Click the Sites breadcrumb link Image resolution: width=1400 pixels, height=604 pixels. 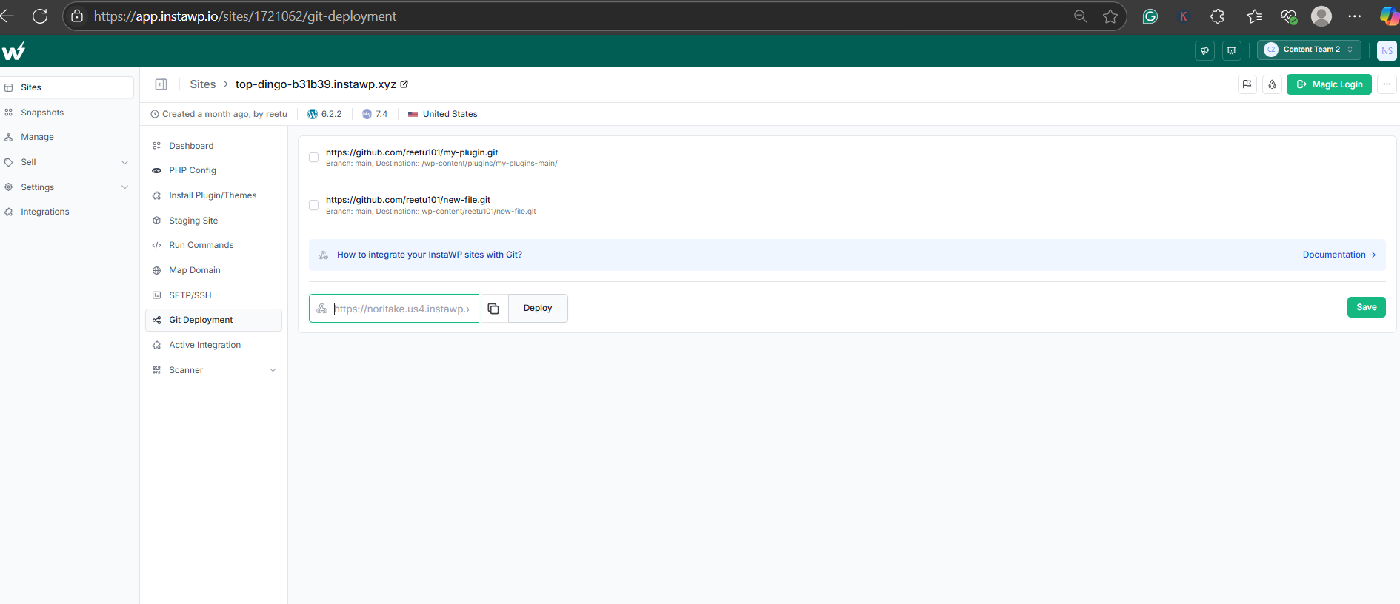[x=203, y=84]
